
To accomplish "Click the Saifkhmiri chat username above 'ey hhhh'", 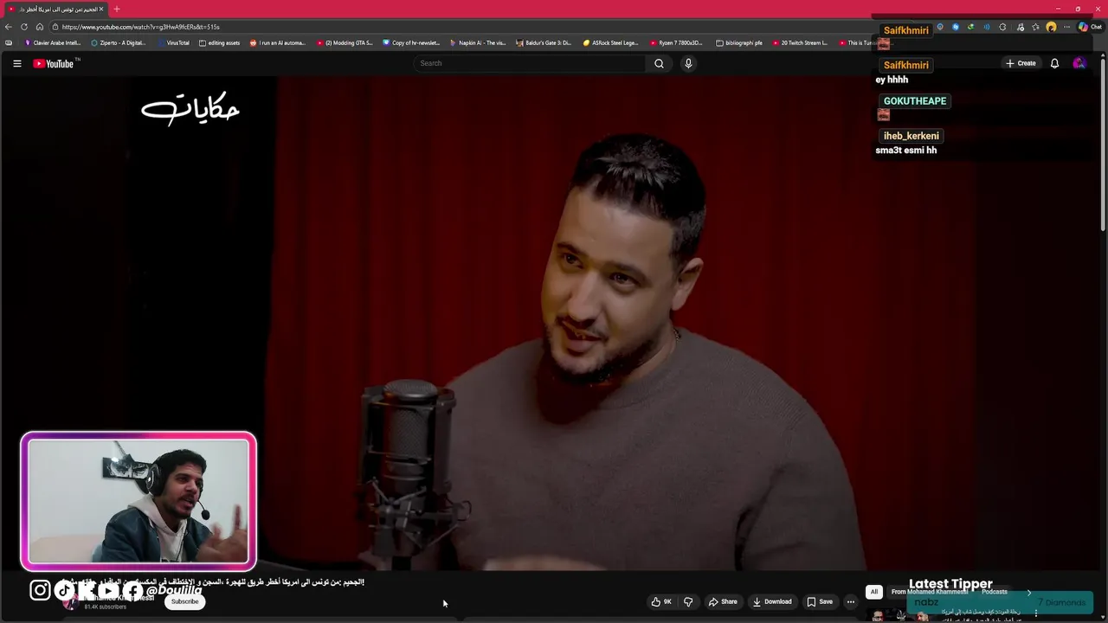I will click(x=906, y=65).
